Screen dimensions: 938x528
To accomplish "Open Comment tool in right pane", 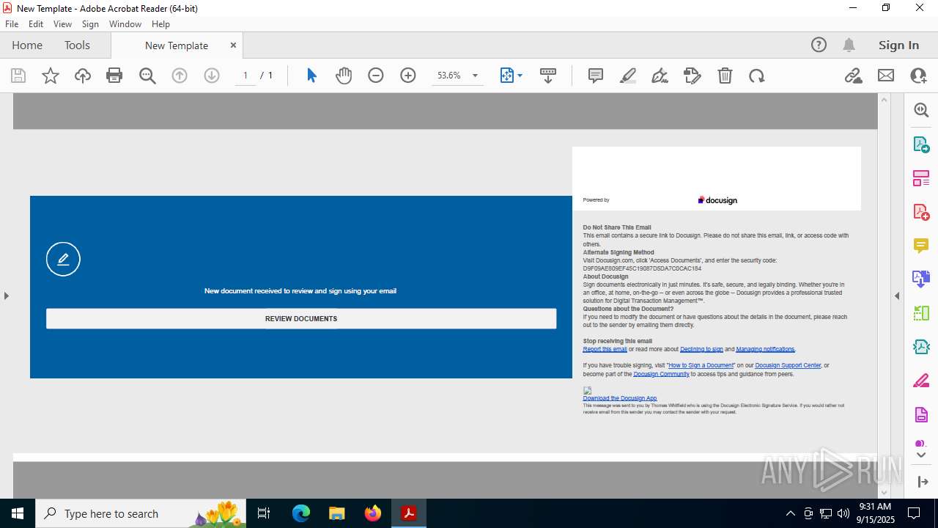I will pyautogui.click(x=921, y=245).
